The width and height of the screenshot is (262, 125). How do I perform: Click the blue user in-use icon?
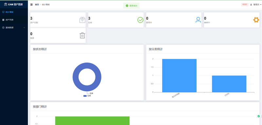[x=198, y=20]
